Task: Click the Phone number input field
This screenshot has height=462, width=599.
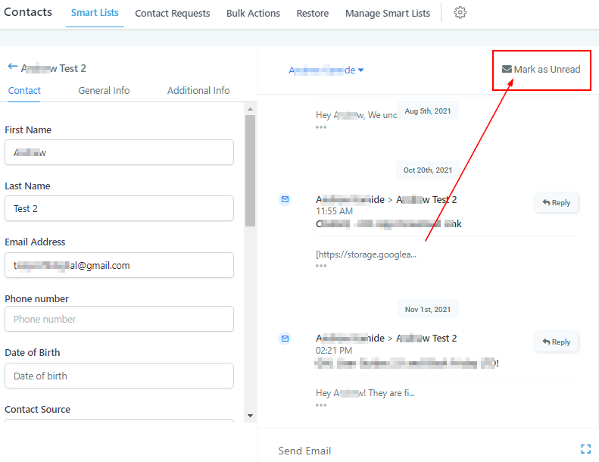Action: tap(119, 319)
